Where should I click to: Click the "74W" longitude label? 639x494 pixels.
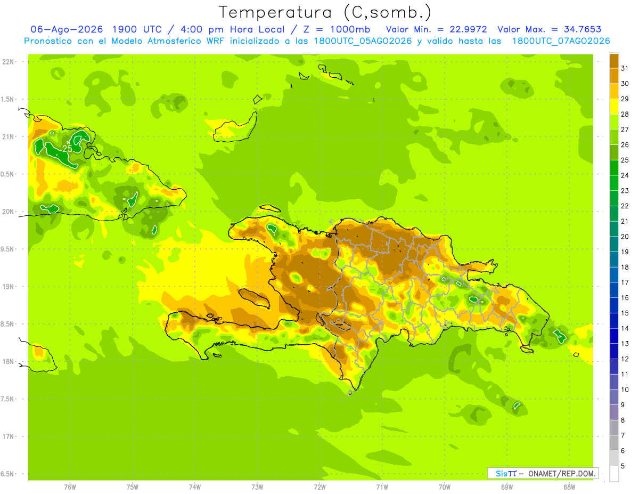(x=195, y=487)
